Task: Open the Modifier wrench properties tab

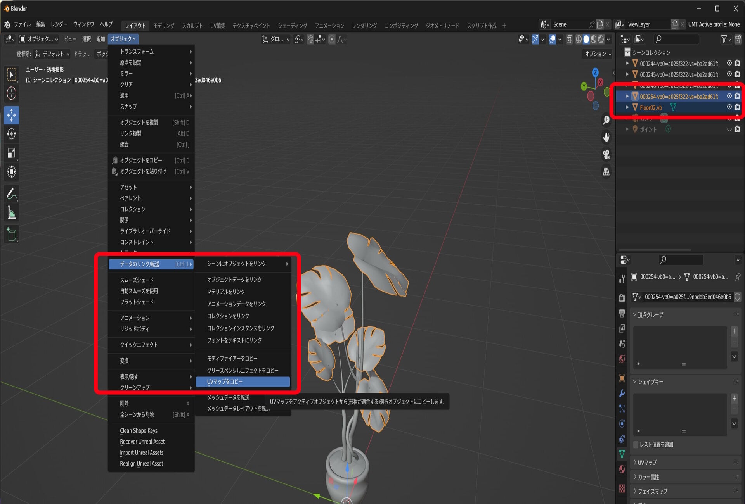Action: (622, 394)
